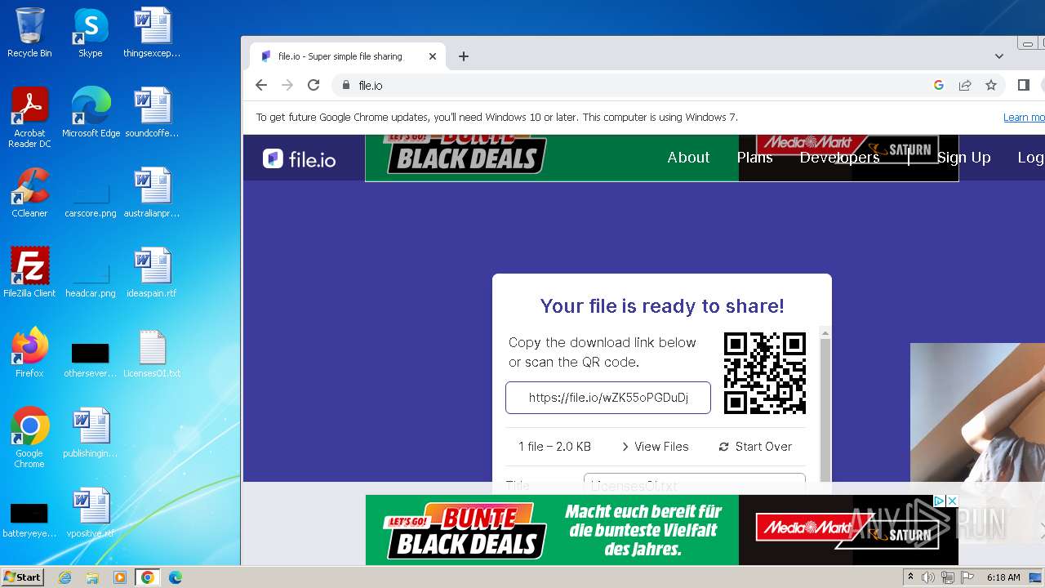Viewport: 1045px width, 588px height.
Task: Launch FileZilla Client shortcut
Action: pyautogui.click(x=29, y=273)
